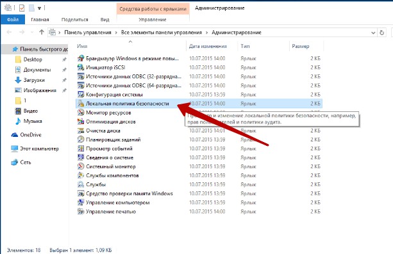The height and width of the screenshot is (254, 393).
Task: Open the Файл menu
Action: [x=13, y=20]
